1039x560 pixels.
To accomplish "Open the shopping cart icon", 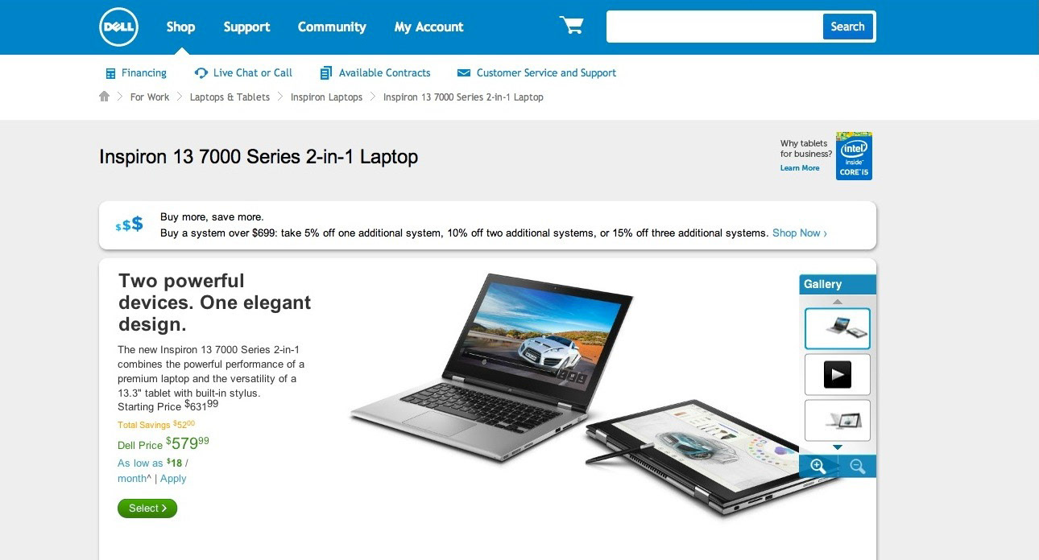I will click(x=571, y=26).
